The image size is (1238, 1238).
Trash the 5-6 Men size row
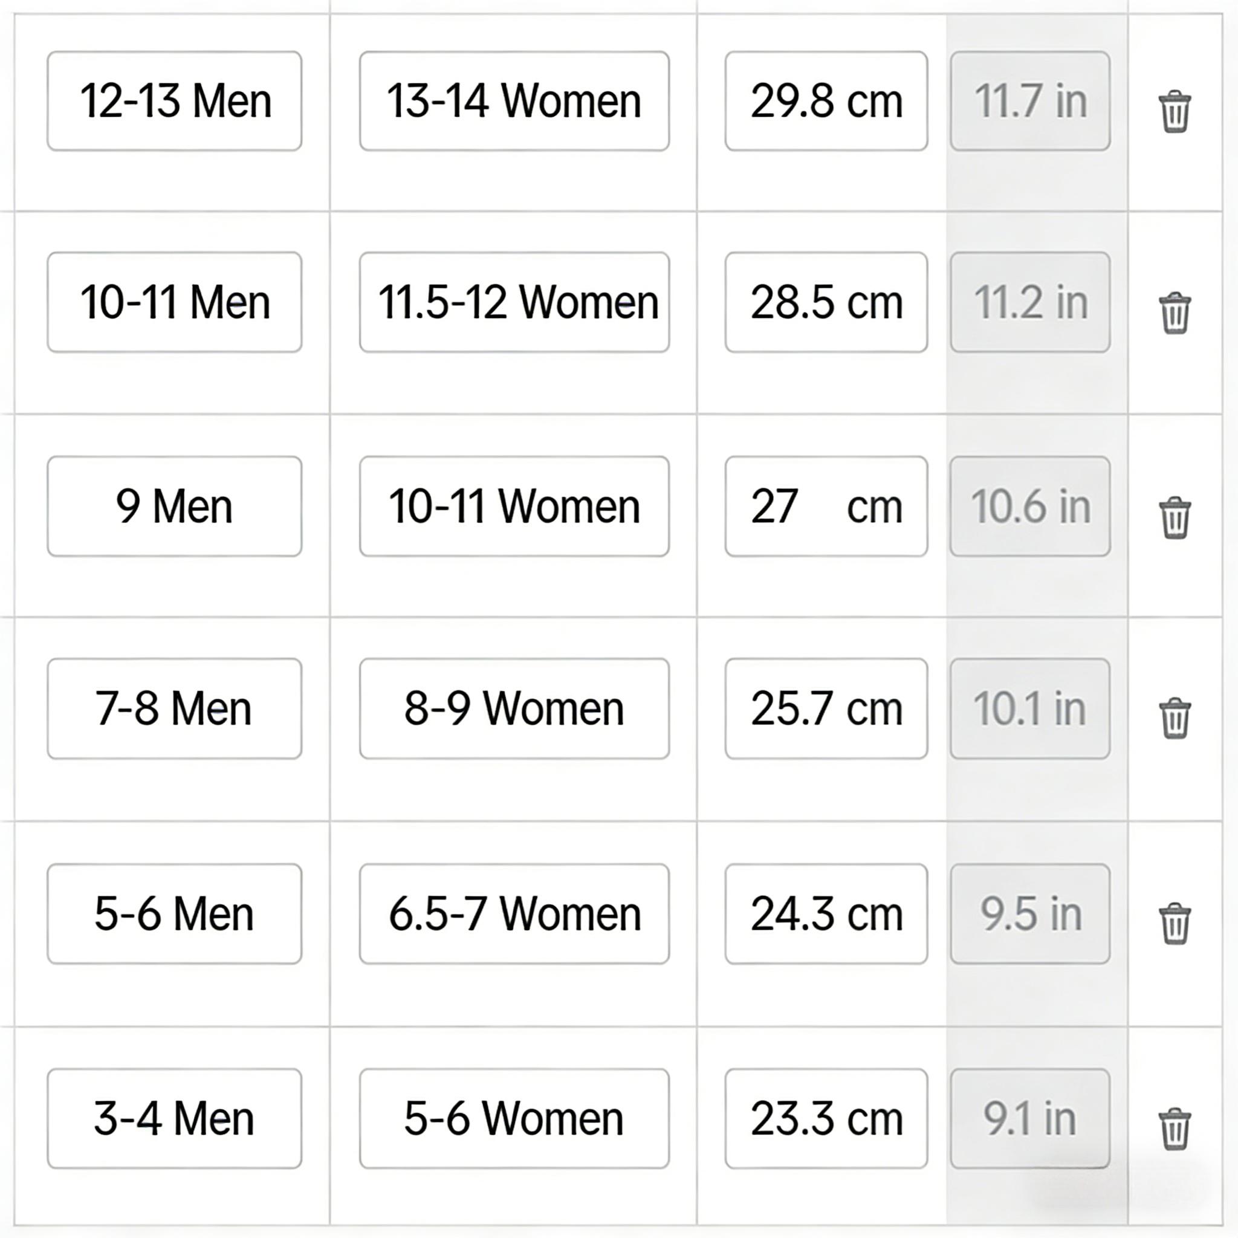tap(1174, 924)
